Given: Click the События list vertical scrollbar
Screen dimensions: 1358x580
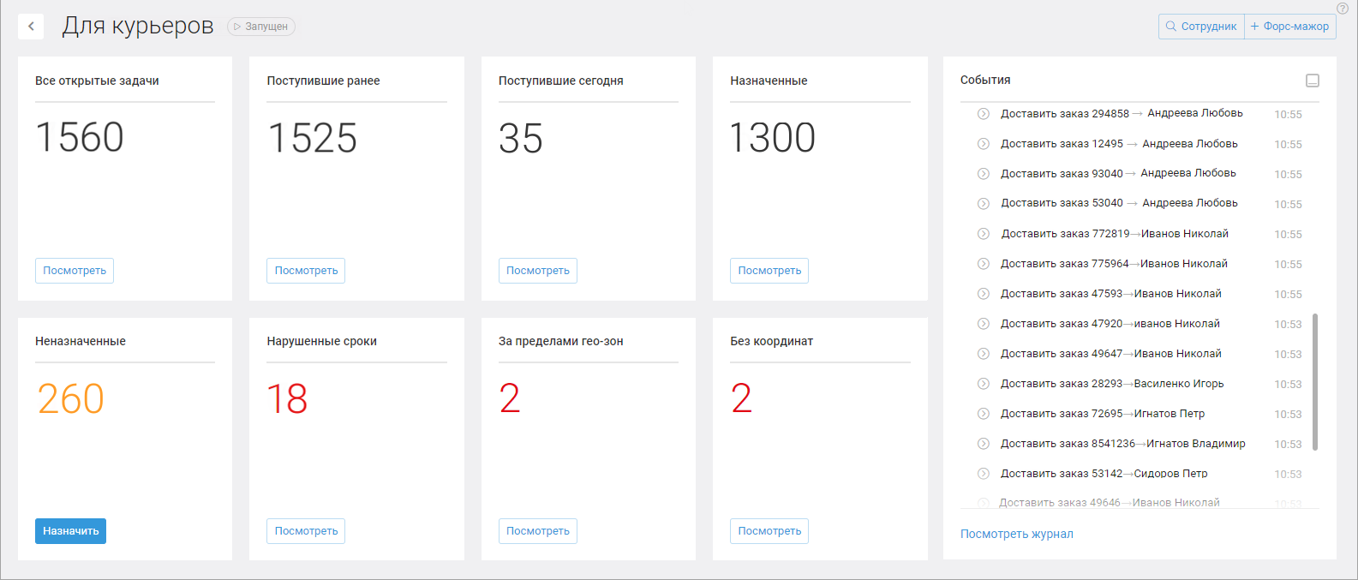Looking at the screenshot, I should tap(1315, 381).
